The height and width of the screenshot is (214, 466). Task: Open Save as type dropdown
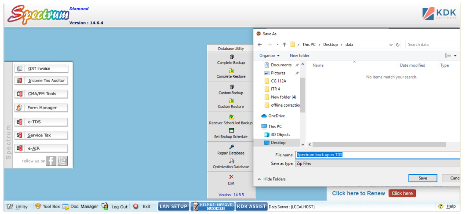(x=378, y=164)
